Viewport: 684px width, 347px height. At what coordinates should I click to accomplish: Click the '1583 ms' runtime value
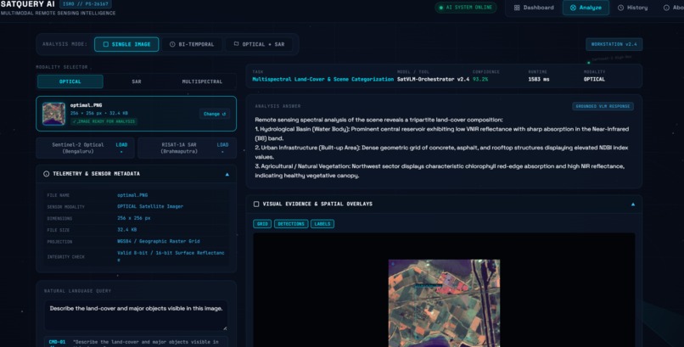click(x=539, y=80)
